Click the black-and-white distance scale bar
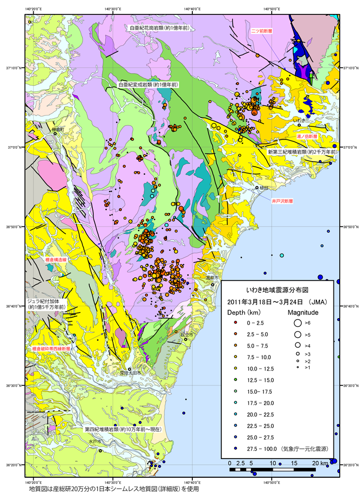Image resolution: width=363 pixels, height=500 pixels. (273, 469)
